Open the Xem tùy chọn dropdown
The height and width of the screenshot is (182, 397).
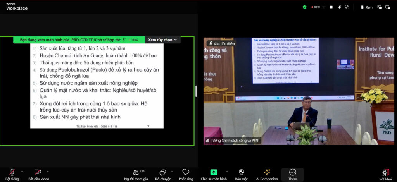[x=162, y=39]
